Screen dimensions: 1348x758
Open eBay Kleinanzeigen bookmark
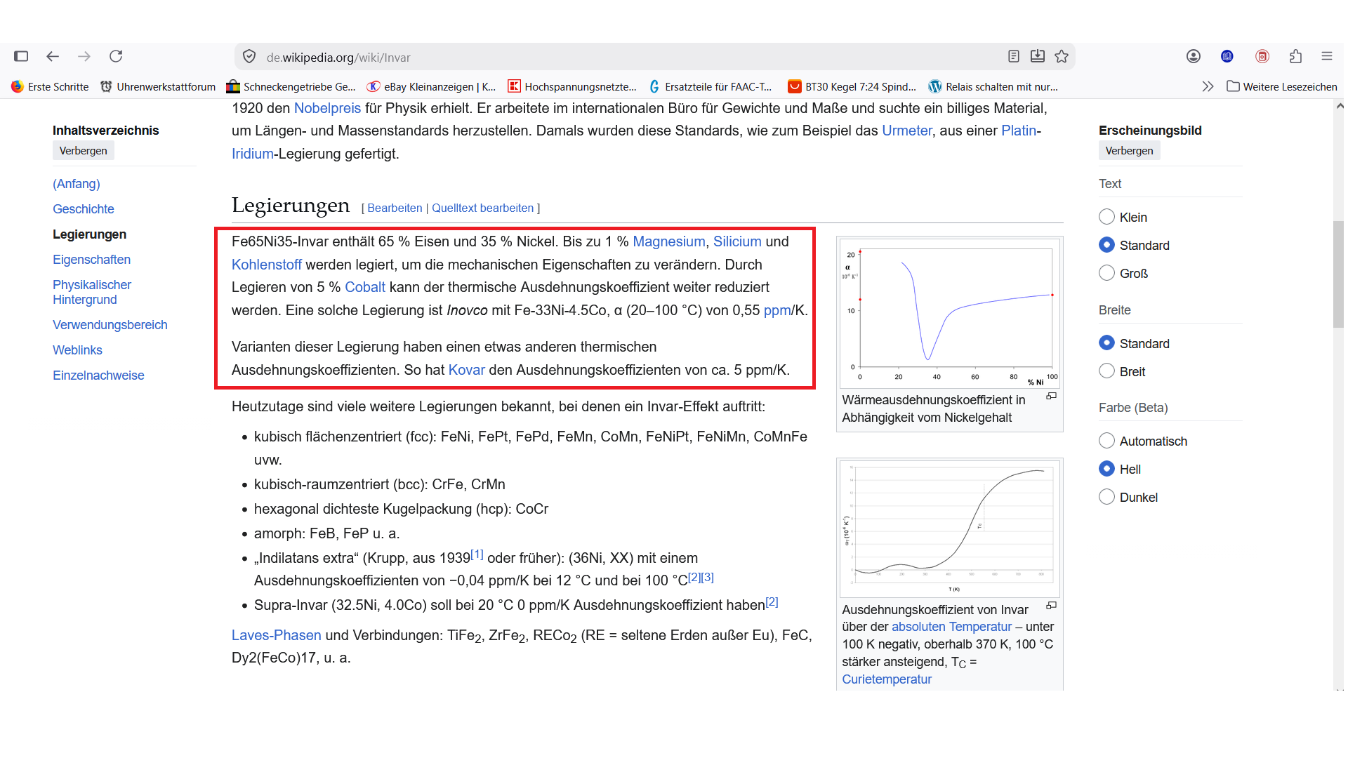click(432, 86)
